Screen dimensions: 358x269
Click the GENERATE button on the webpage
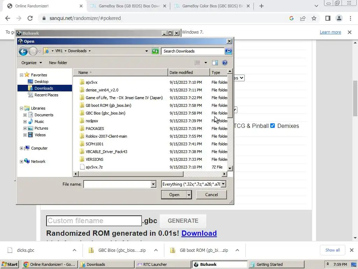pyautogui.click(x=183, y=221)
